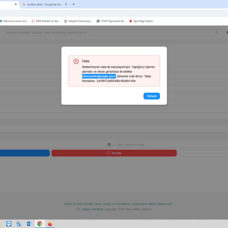Screen dimensions: 228x228
Task: Open the Spor Bilgi Sistemi bookmark
Action: [x=141, y=21]
